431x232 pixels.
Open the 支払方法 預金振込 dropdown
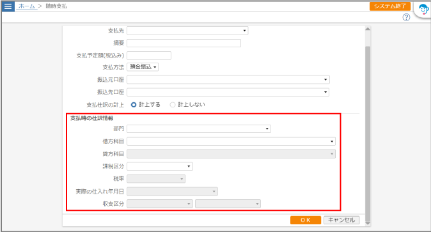coord(143,67)
